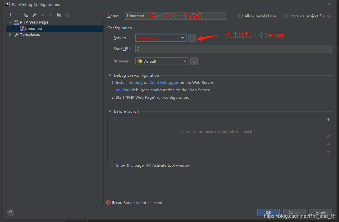Expand the Templates tree node
The height and width of the screenshot is (222, 339).
10,34
